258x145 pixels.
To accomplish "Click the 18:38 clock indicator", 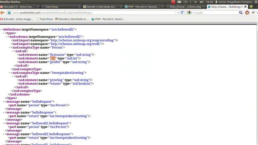I will coord(210,2).
